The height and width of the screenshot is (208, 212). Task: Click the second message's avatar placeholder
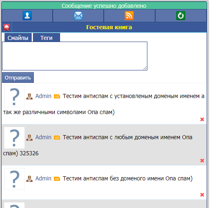click(x=14, y=138)
